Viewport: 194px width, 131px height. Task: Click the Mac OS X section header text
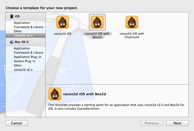tap(22, 42)
